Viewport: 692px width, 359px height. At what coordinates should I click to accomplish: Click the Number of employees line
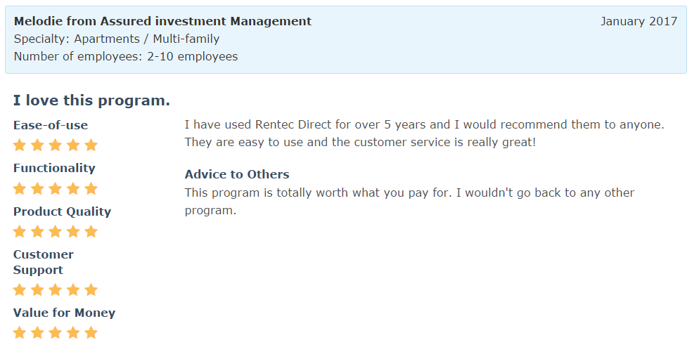click(126, 56)
